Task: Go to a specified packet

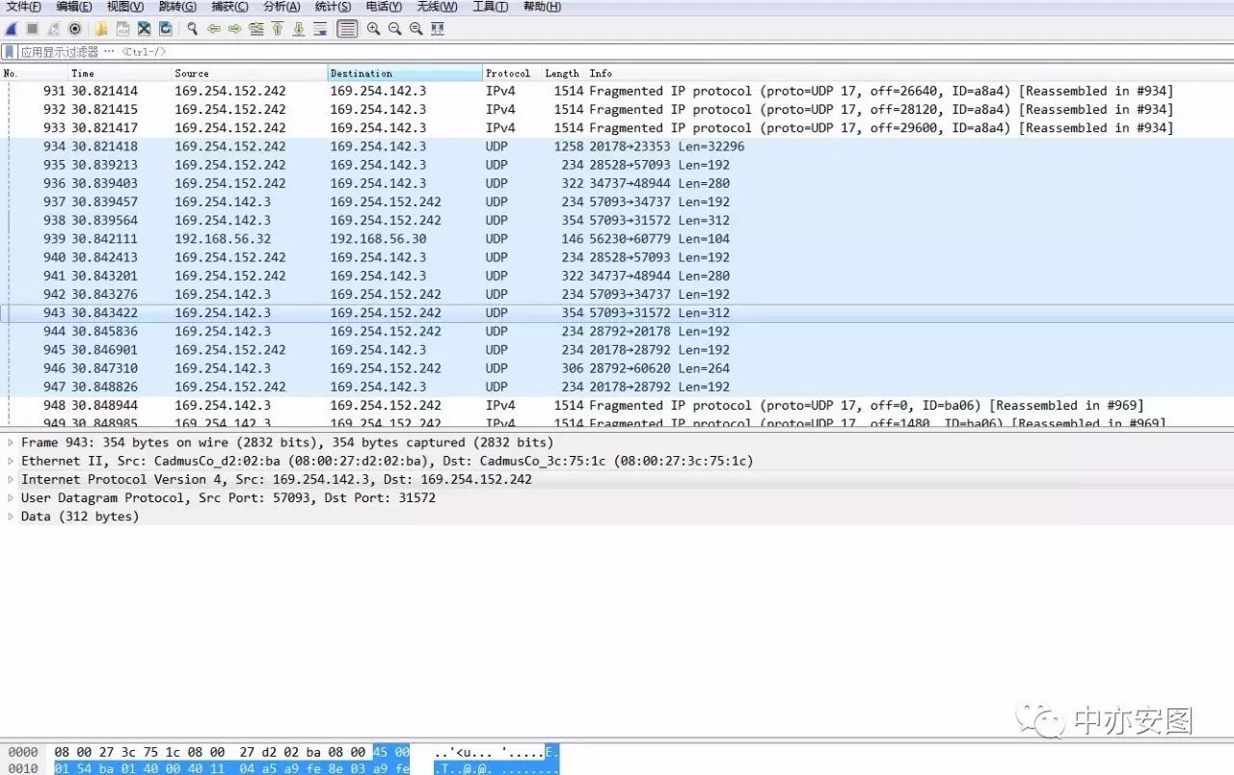Action: click(255, 29)
